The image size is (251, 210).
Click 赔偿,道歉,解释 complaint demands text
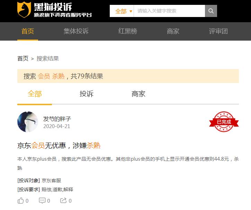tap(57, 190)
